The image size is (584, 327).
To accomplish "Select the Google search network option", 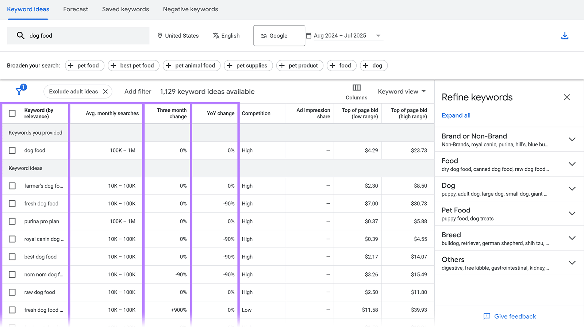I will click(279, 36).
